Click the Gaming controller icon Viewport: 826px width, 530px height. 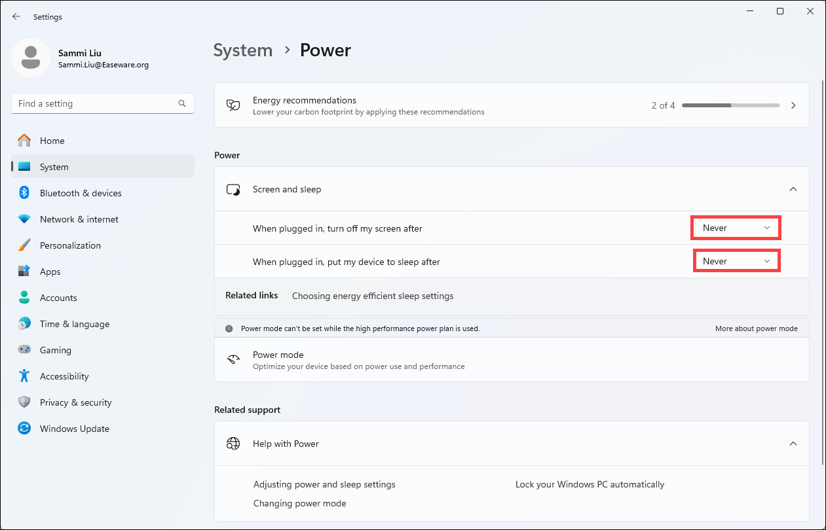[x=24, y=350]
